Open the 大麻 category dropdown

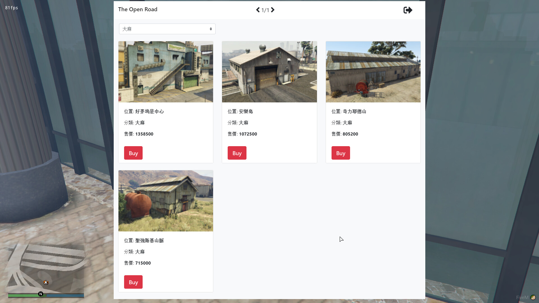(x=167, y=29)
